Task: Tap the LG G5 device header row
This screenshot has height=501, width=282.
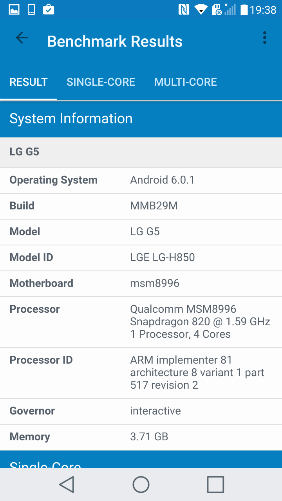Action: [141, 152]
